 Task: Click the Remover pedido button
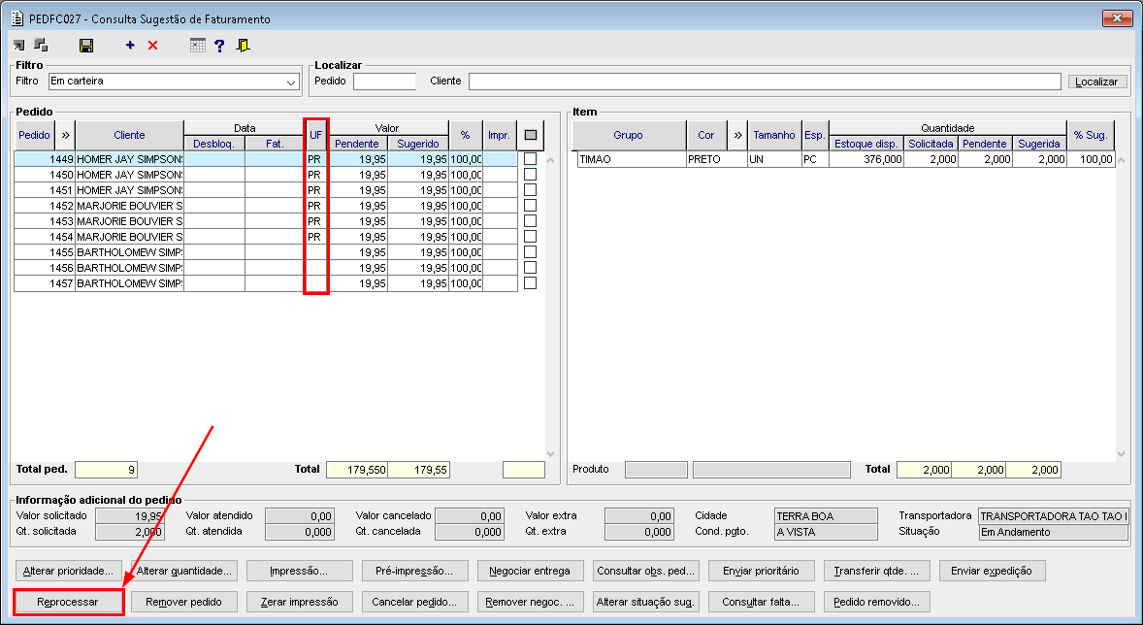pos(183,602)
